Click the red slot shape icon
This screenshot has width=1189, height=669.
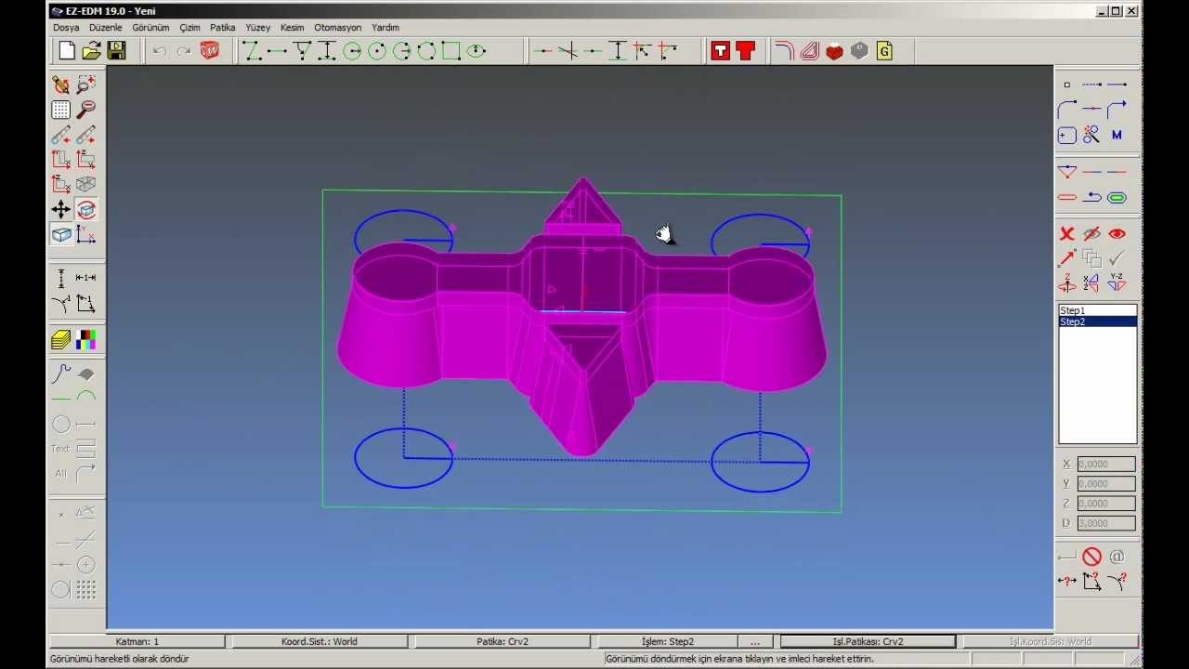point(1066,197)
